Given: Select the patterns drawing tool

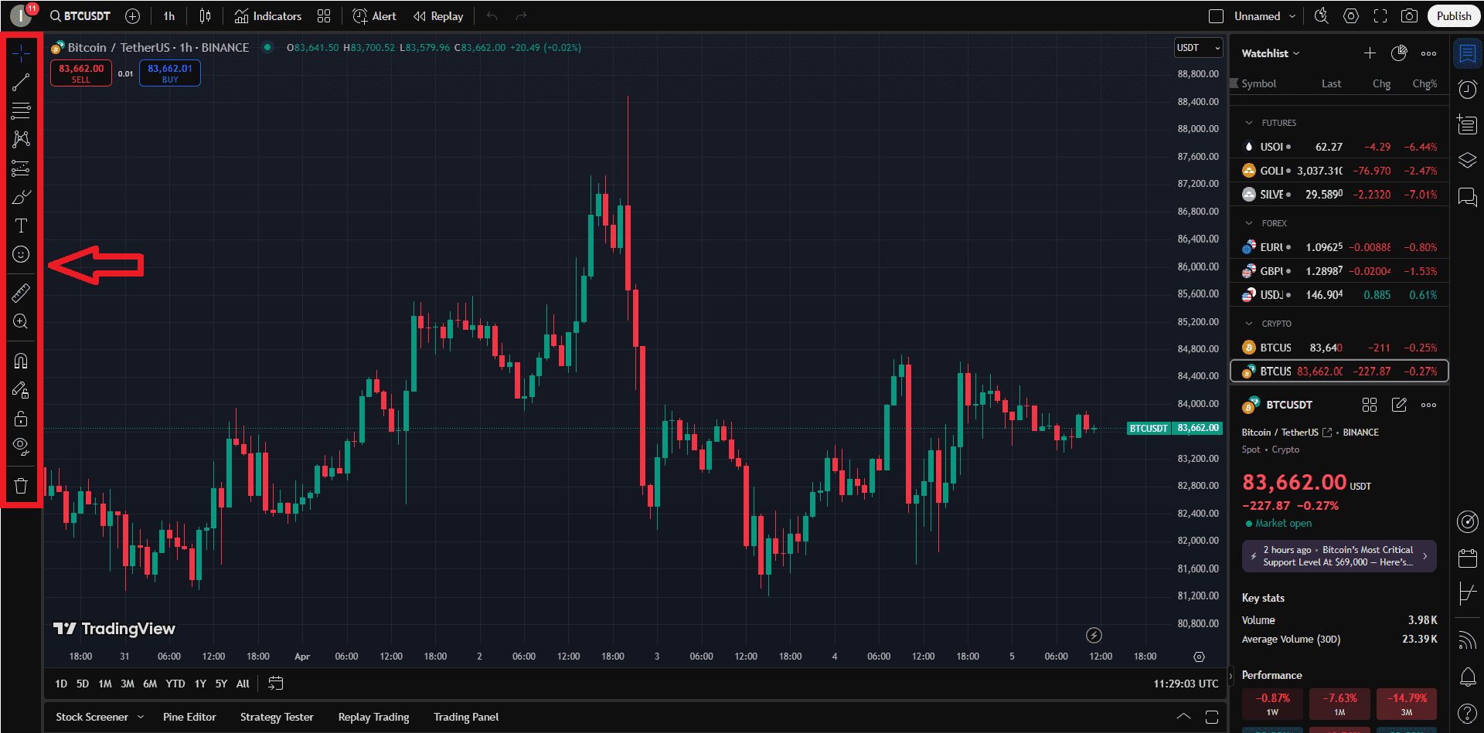Looking at the screenshot, I should coord(21,139).
